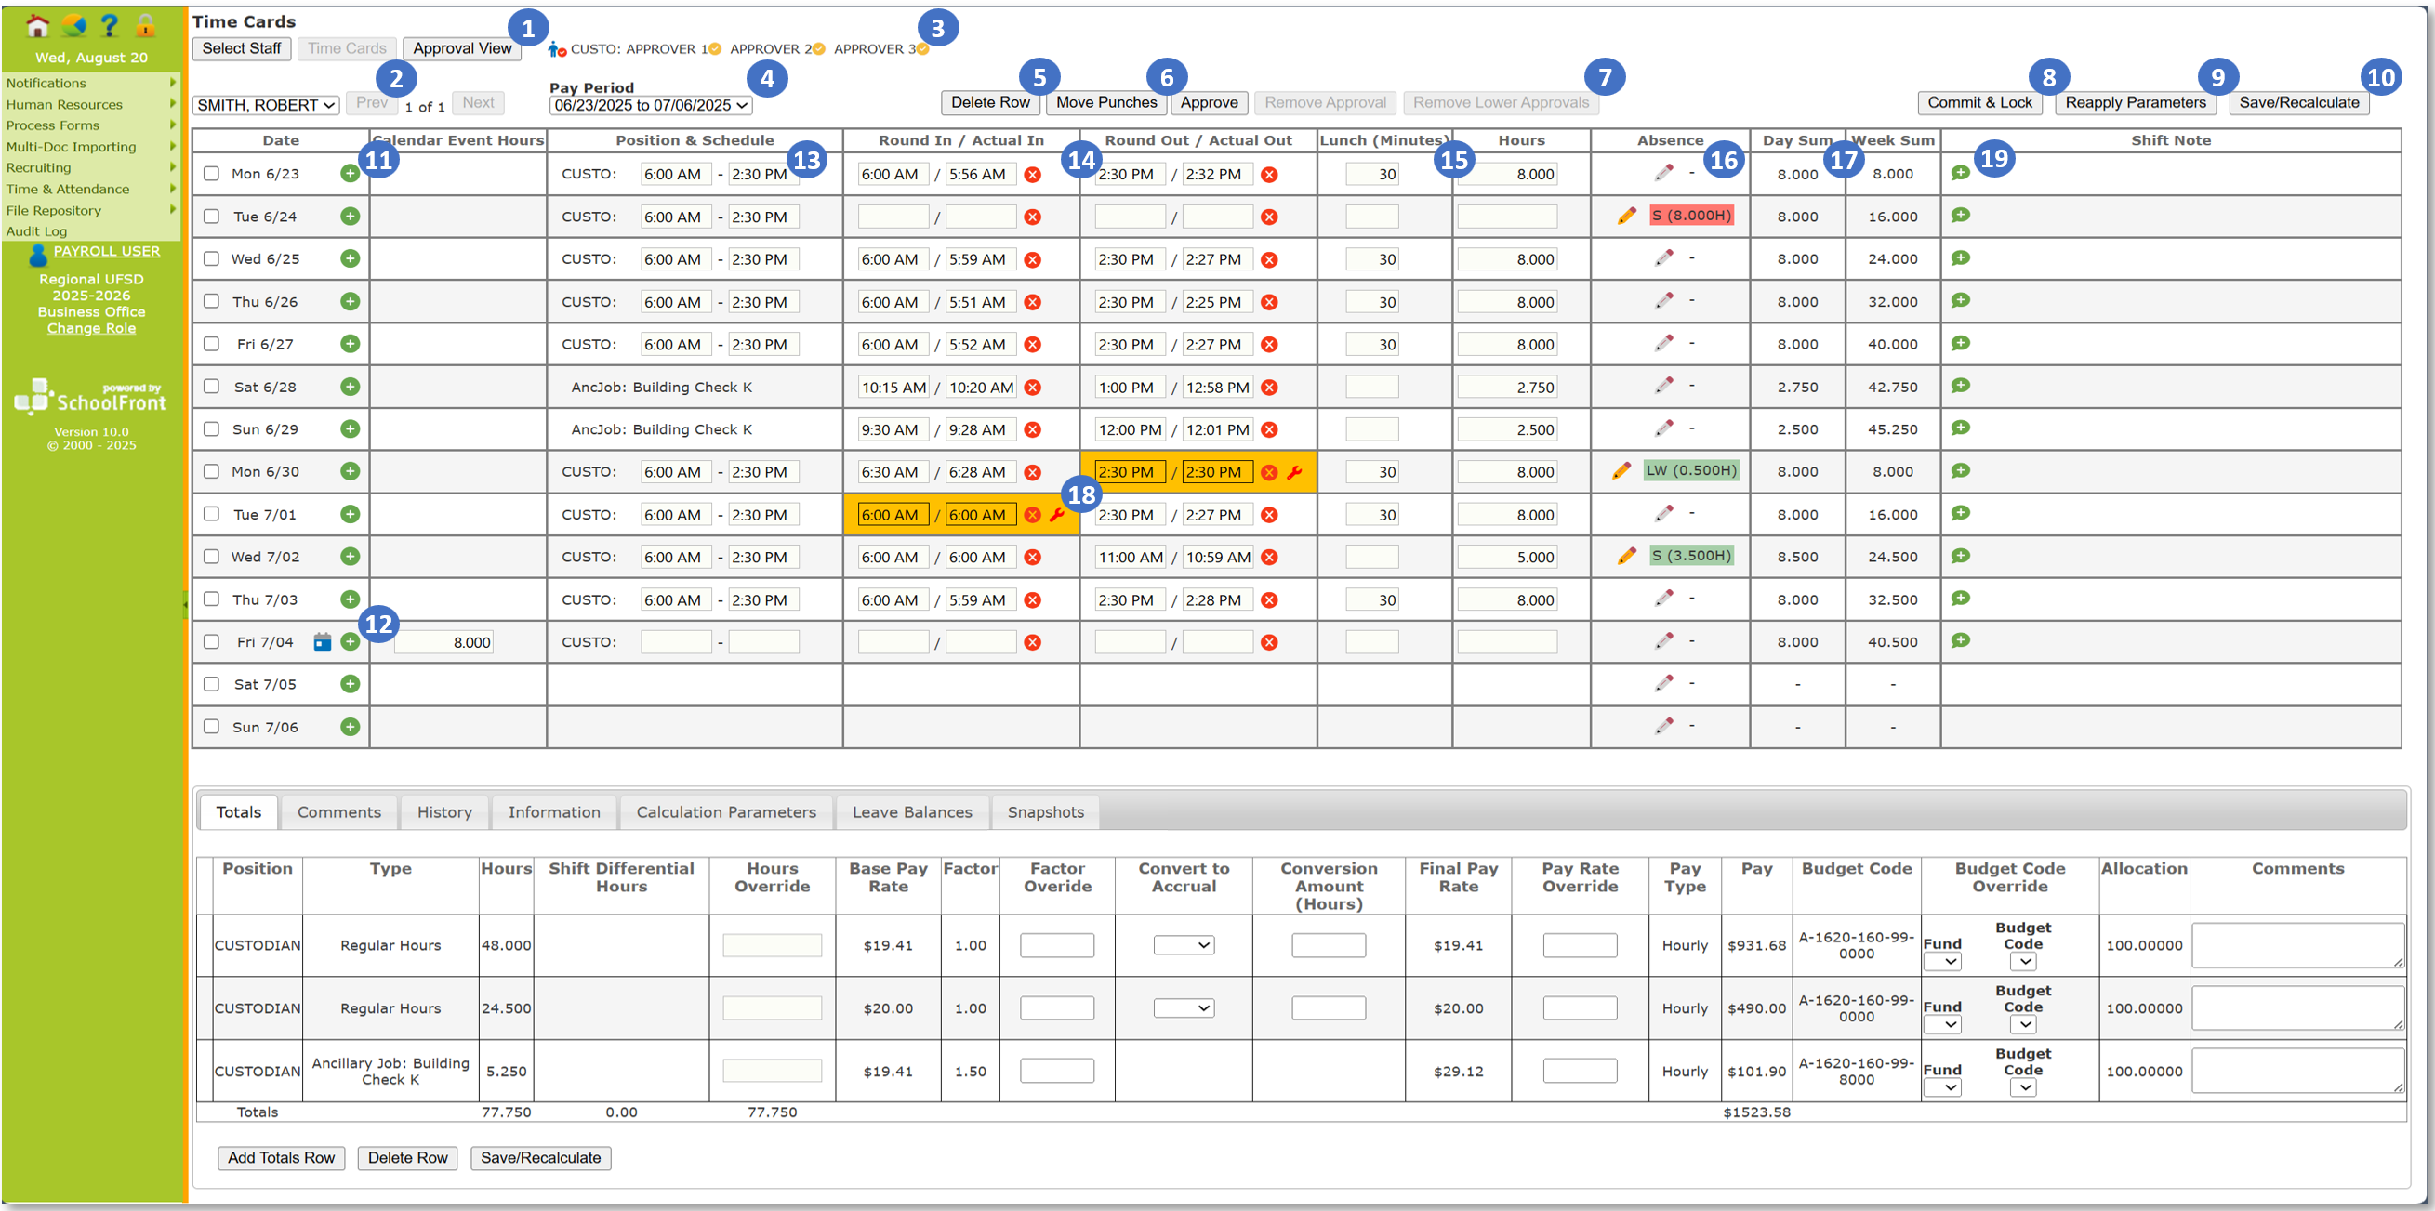The height and width of the screenshot is (1211, 2435).
Task: Click the wrench icon on Tue 7/01
Action: pyautogui.click(x=1057, y=515)
